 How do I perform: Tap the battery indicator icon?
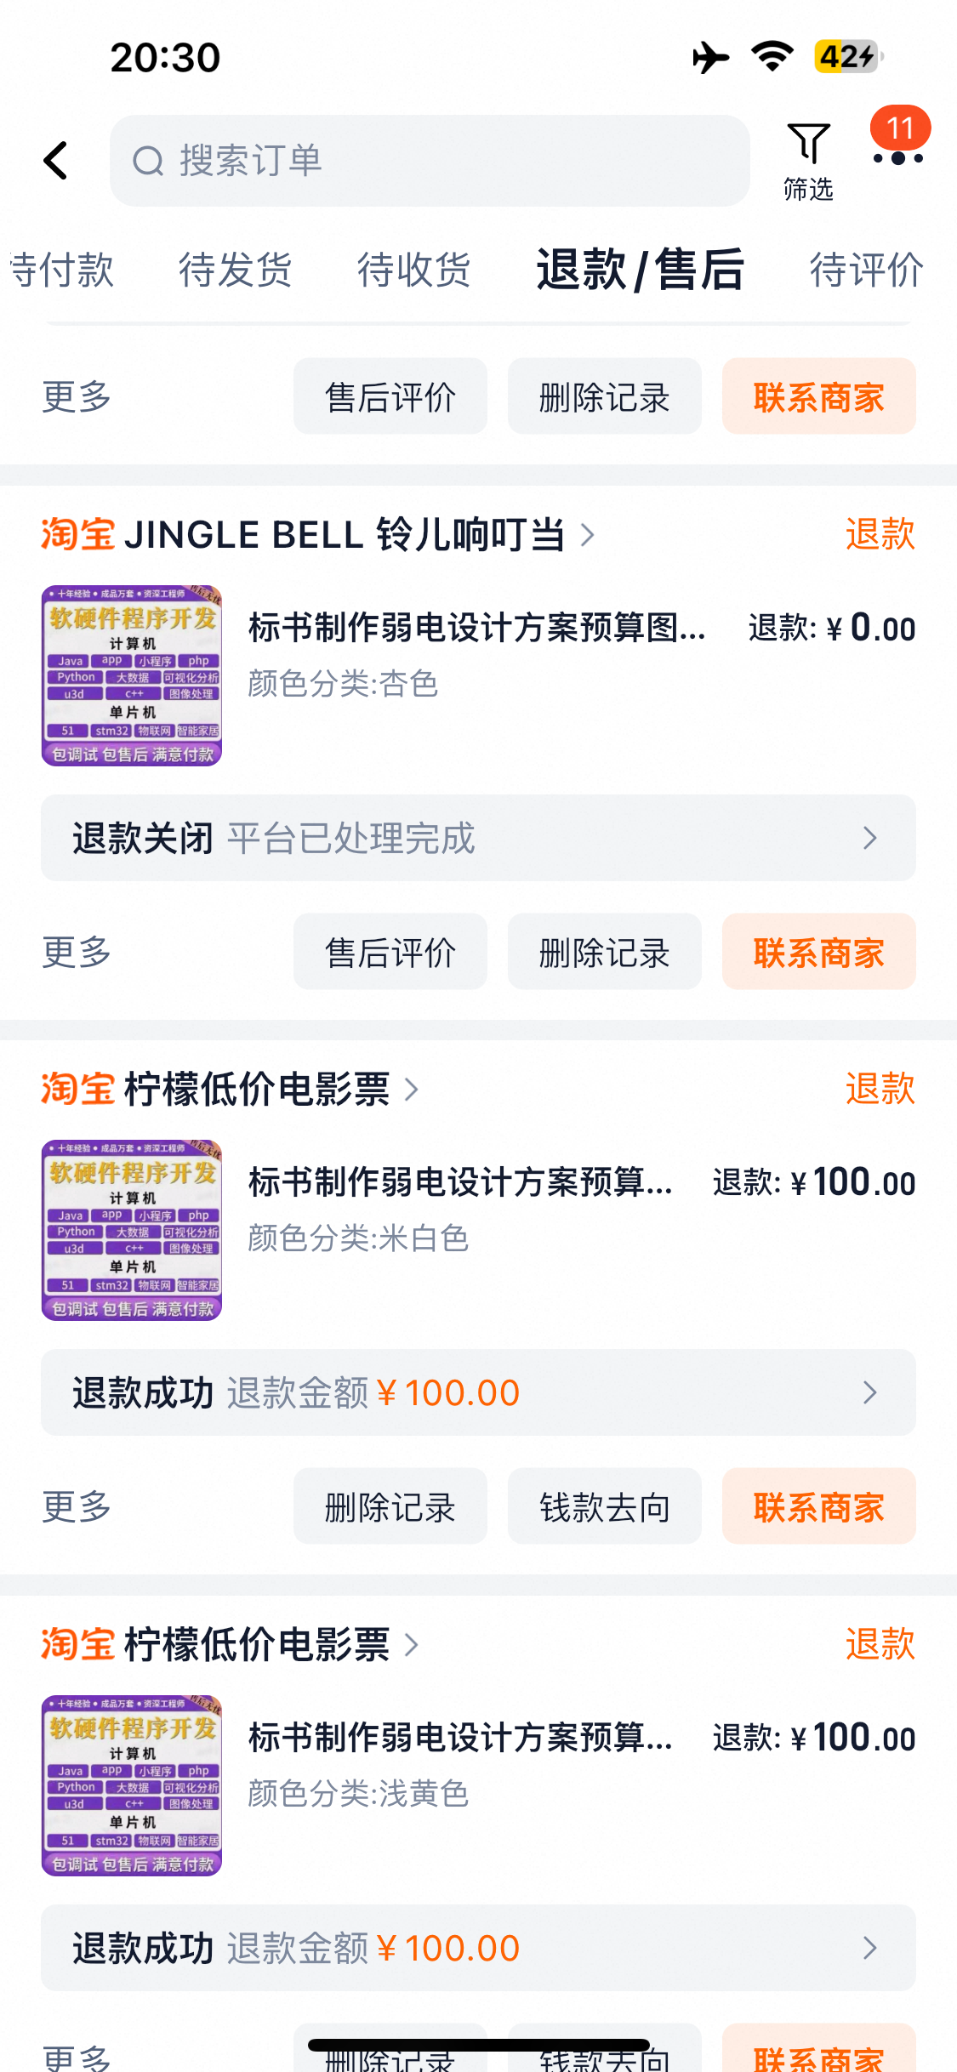click(848, 57)
